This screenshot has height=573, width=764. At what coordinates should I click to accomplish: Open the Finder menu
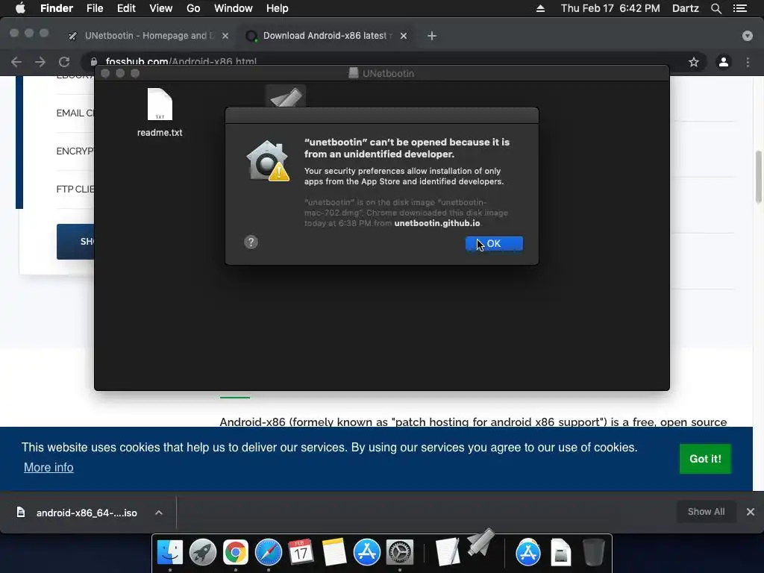click(57, 8)
